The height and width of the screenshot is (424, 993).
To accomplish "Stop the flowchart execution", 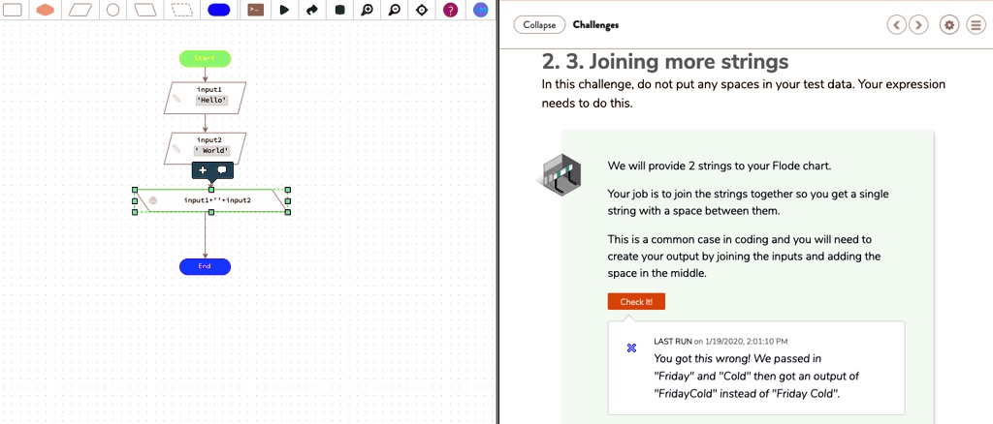I will pos(339,10).
